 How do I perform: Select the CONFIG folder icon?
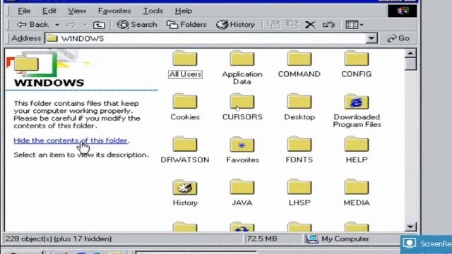click(356, 58)
